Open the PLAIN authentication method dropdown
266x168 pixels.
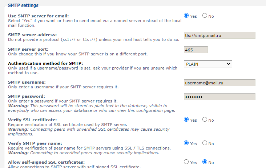point(208,64)
